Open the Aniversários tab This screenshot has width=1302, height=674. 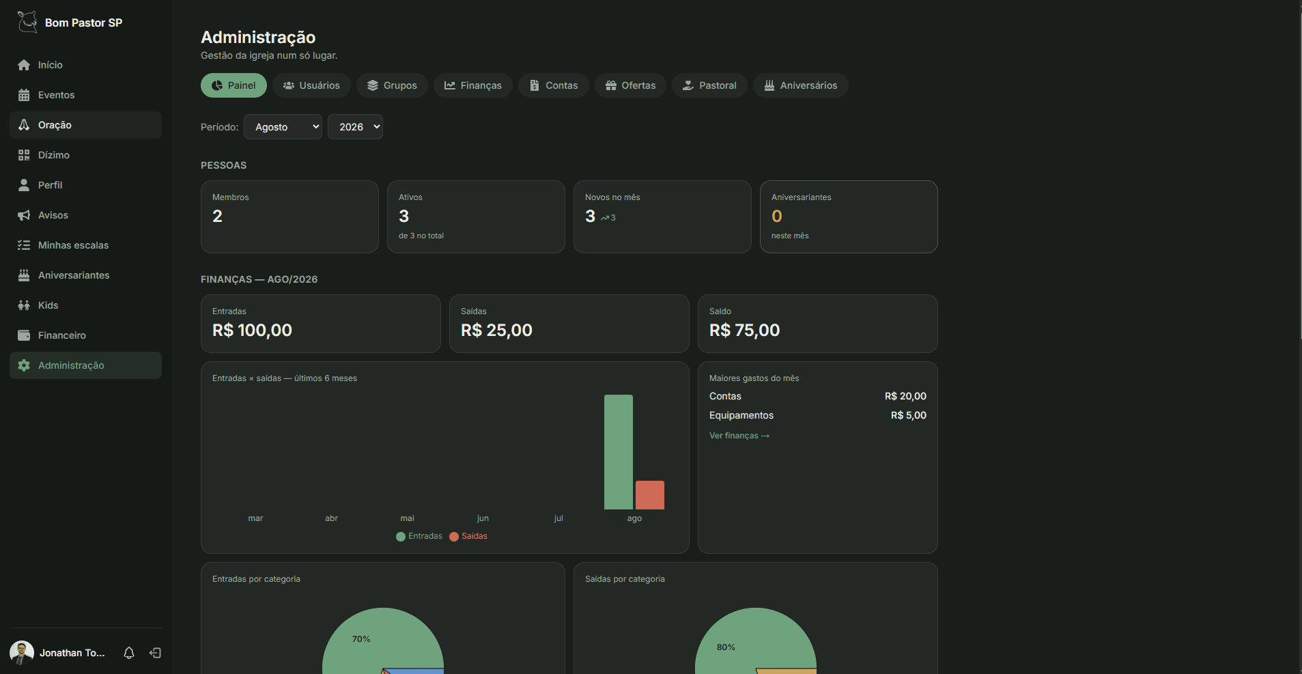click(801, 85)
